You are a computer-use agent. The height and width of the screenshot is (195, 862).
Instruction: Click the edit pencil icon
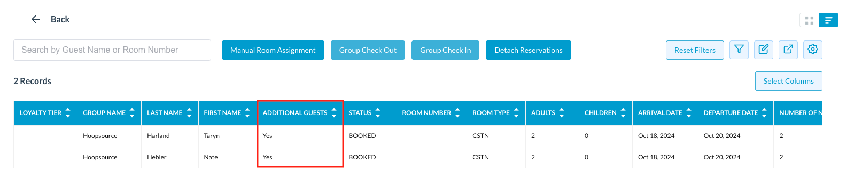(x=764, y=50)
